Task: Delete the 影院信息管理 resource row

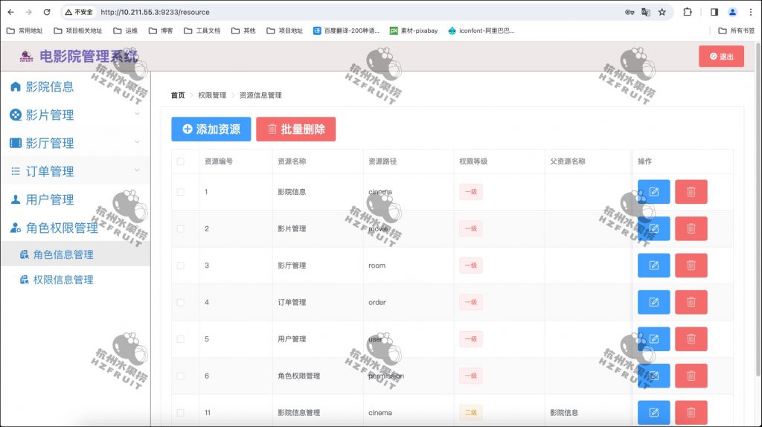Action: point(691,412)
